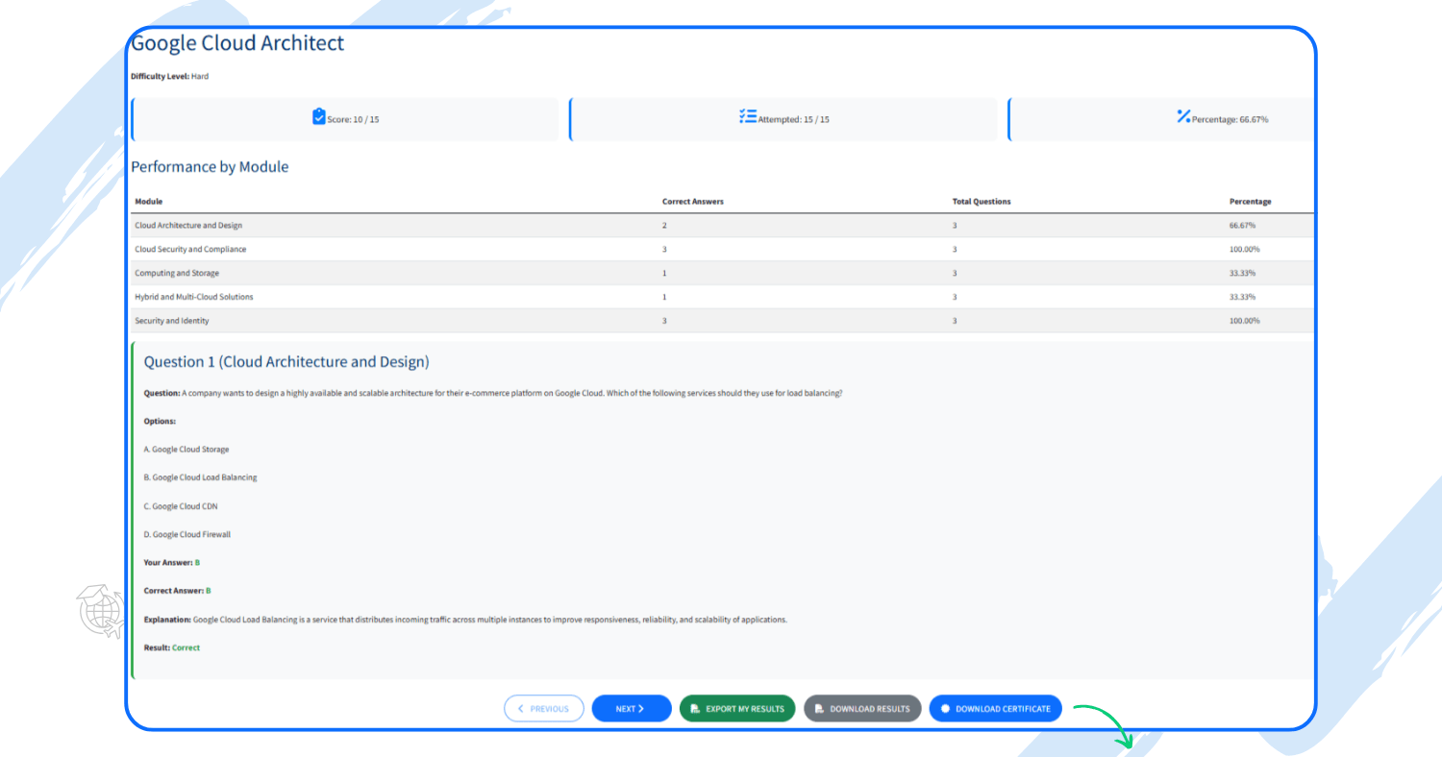This screenshot has width=1442, height=757.
Task: Click the Computing and Storage module row
Action: pyautogui.click(x=177, y=274)
